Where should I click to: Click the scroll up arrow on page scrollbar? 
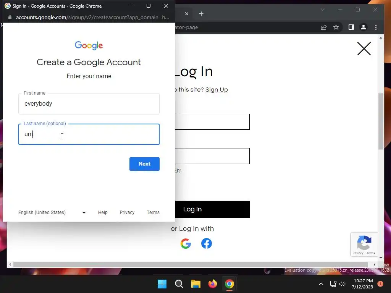click(381, 38)
